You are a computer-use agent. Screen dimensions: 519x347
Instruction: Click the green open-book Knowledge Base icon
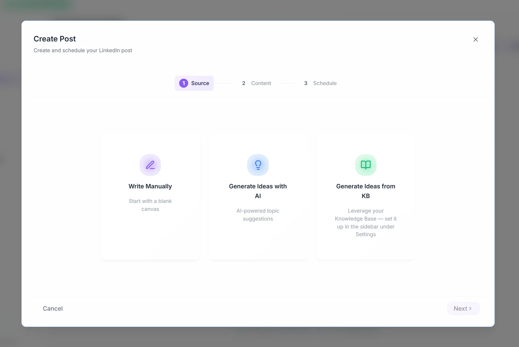tap(365, 165)
